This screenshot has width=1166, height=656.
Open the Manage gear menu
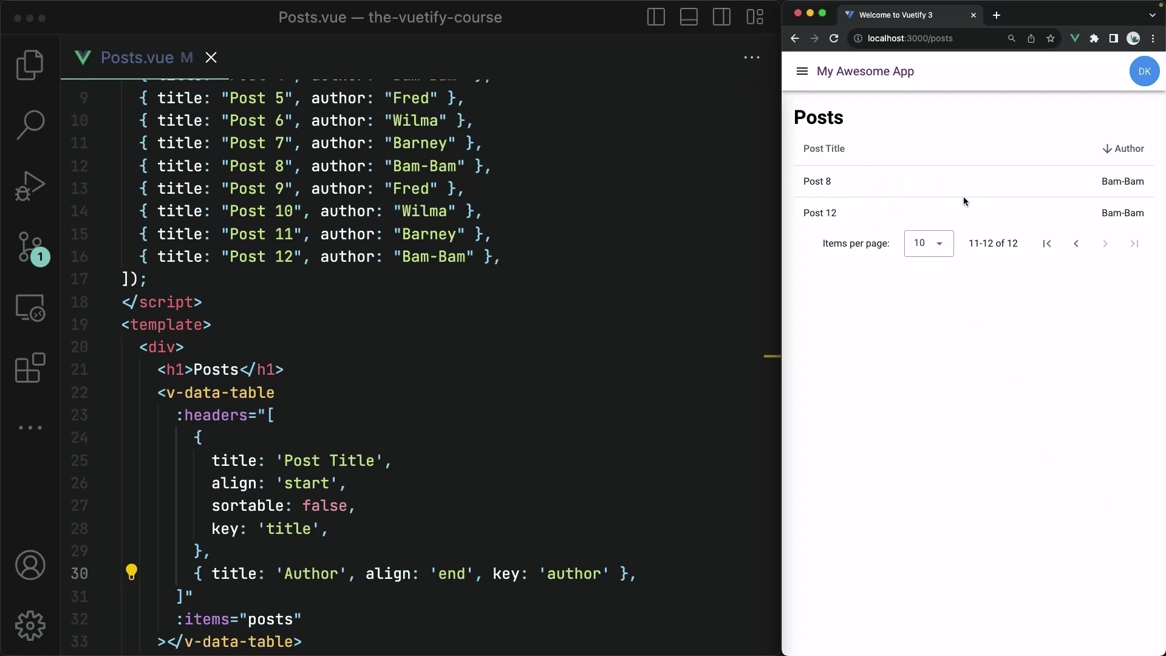(30, 626)
